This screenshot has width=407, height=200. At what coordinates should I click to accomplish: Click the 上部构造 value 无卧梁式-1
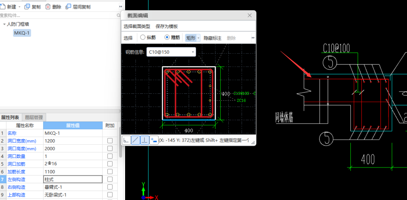[x=73, y=195]
